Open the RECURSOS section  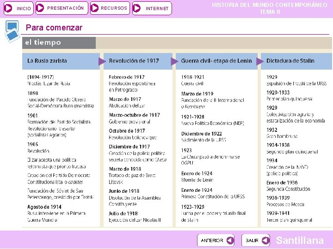(110, 8)
